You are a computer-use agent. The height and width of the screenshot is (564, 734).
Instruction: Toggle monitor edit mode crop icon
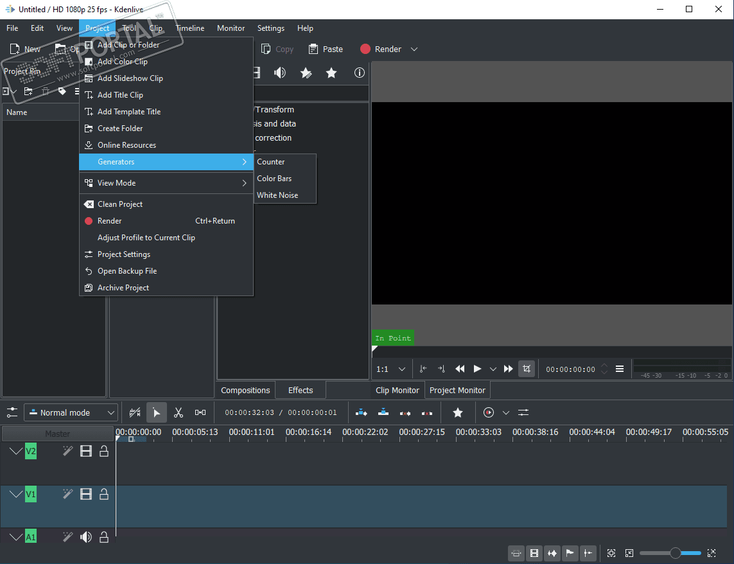(x=527, y=369)
